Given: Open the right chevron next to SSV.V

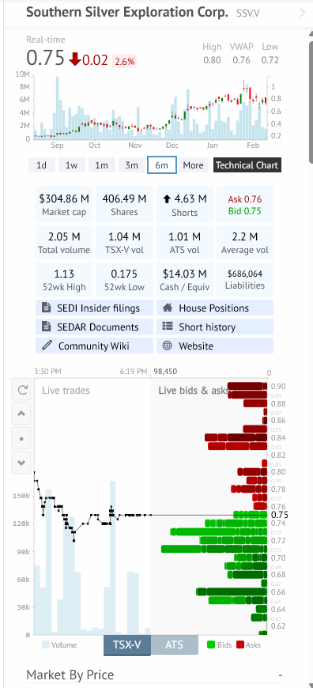Looking at the screenshot, I should tap(302, 13).
